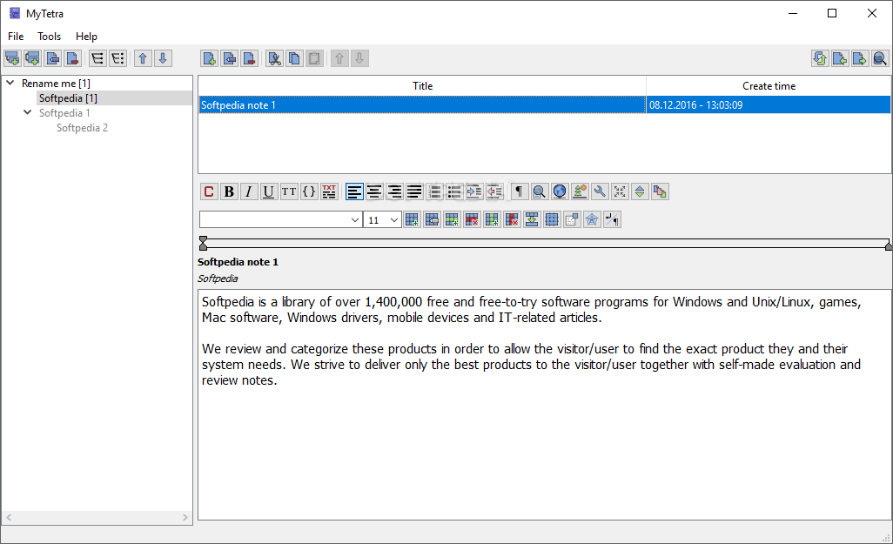Select the 'Softpedia [1]' tree item
893x544 pixels.
point(68,98)
